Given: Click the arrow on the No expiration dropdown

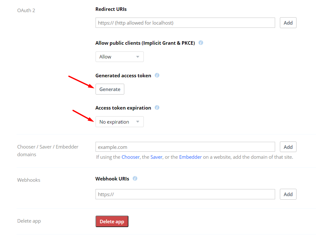Looking at the screenshot, I should point(138,122).
